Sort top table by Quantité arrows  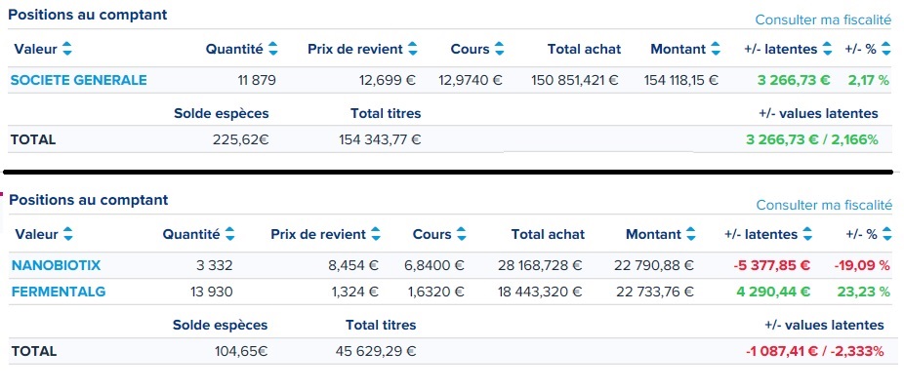273,49
